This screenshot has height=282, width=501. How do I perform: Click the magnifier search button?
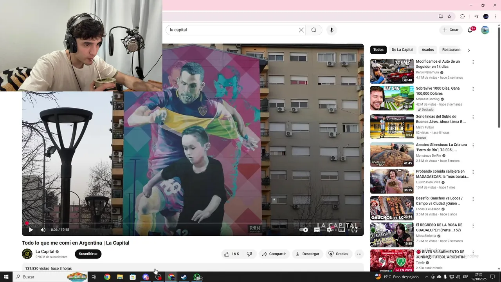point(314,30)
